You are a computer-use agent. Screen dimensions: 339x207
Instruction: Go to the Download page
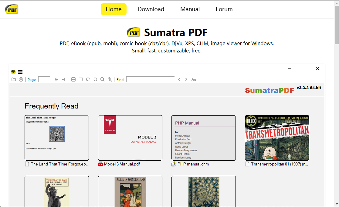click(151, 9)
